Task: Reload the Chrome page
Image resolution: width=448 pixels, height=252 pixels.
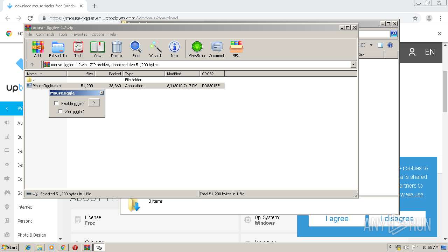Action: coord(30,18)
